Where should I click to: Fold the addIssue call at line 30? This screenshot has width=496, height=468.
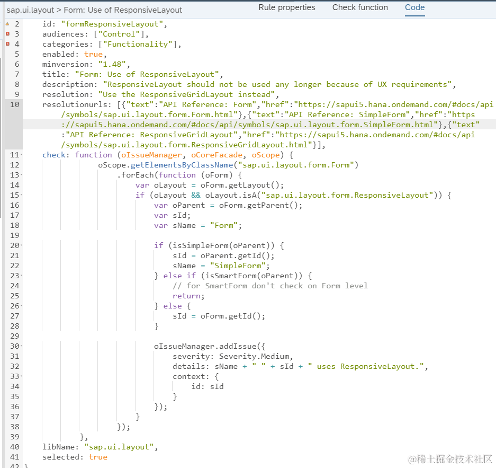[x=21, y=347]
